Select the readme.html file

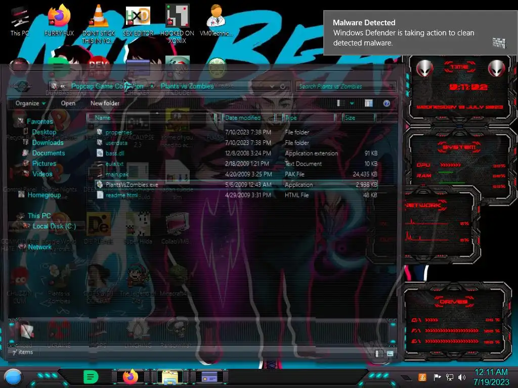click(236, 196)
